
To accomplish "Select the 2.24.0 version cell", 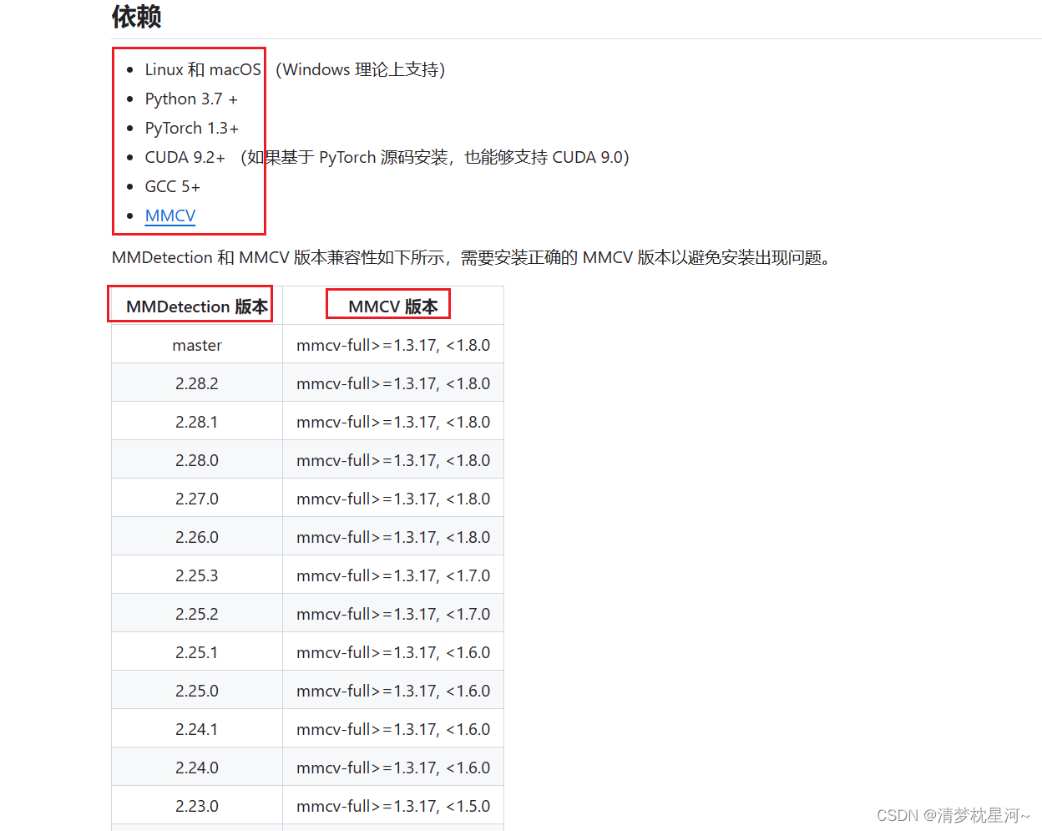I will point(197,768).
